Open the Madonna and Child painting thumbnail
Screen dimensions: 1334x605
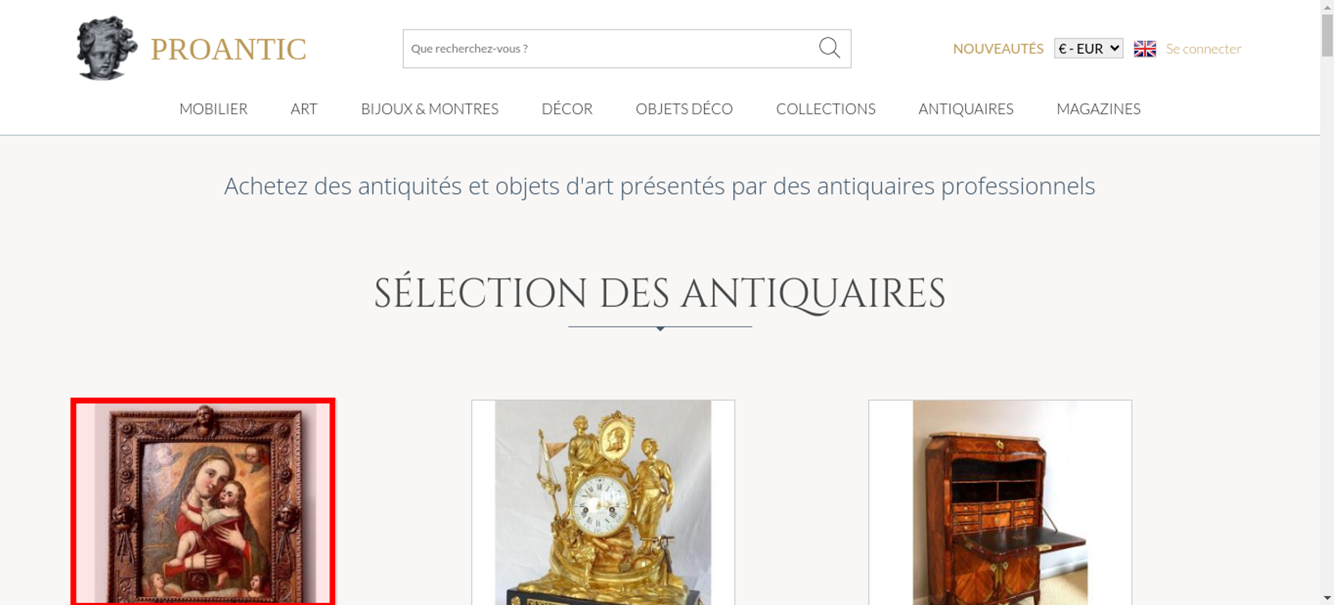point(203,502)
